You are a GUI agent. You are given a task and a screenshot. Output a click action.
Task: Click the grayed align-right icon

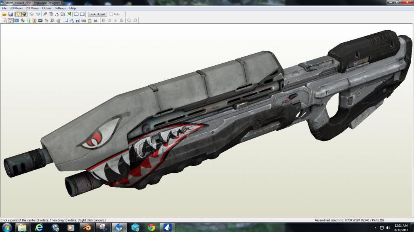tap(110, 21)
